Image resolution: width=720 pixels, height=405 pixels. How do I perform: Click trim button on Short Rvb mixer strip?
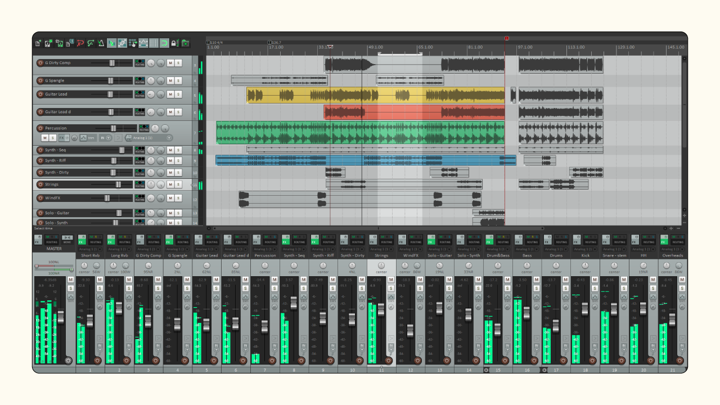(100, 299)
